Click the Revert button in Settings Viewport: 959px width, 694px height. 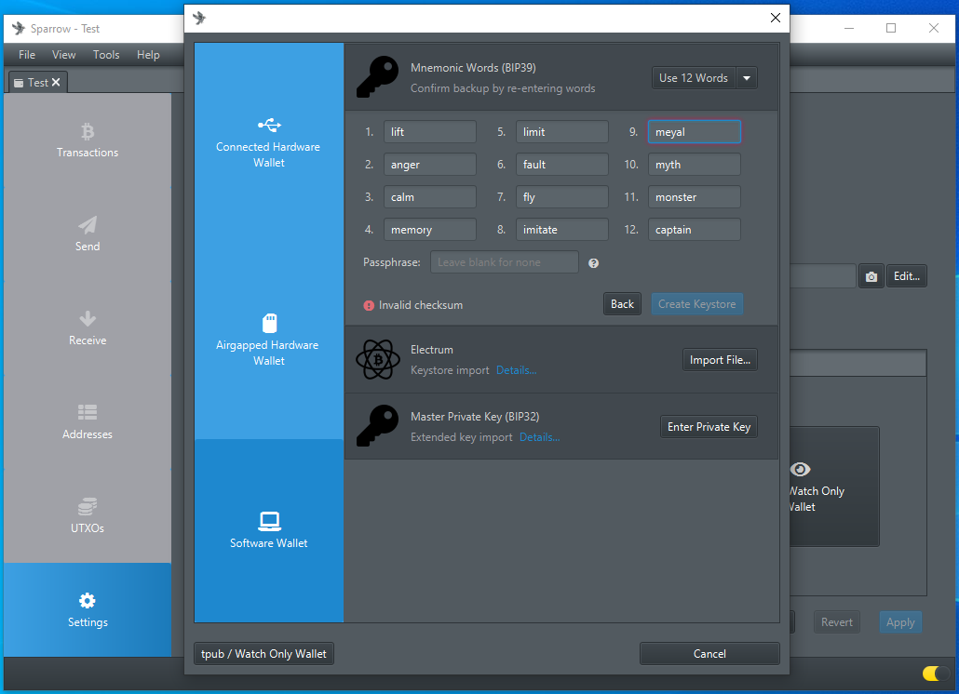point(836,622)
